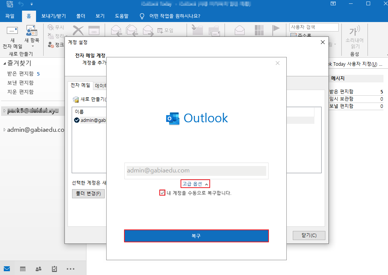
Task: Click 받은 편지함 in the Messages panel
Action: coord(341,92)
